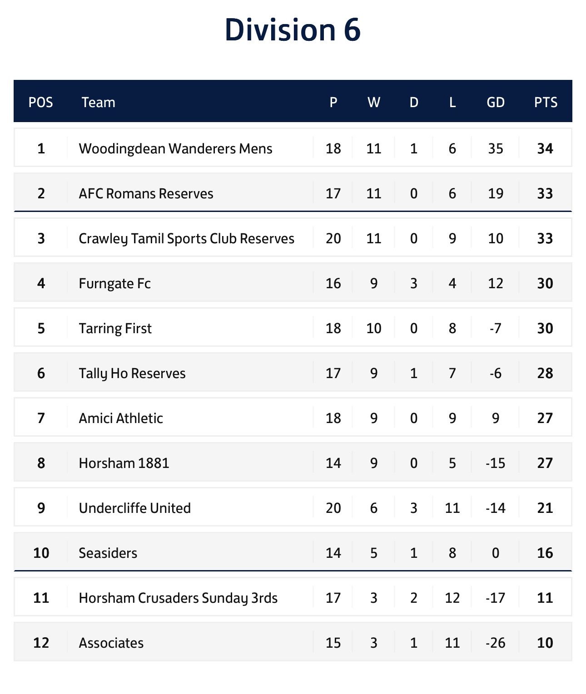Open the AFC Romans Reserves team link
Screen dimensions: 586x694
(146, 193)
